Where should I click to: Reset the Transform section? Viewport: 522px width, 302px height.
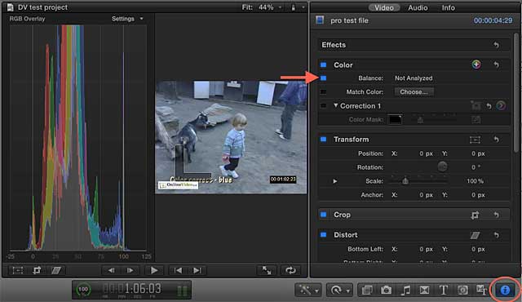497,140
